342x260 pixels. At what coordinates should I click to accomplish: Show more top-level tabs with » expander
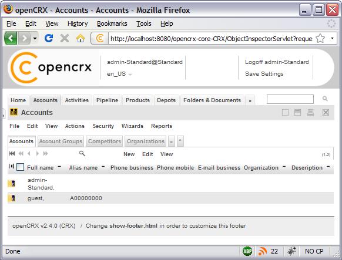pos(250,100)
